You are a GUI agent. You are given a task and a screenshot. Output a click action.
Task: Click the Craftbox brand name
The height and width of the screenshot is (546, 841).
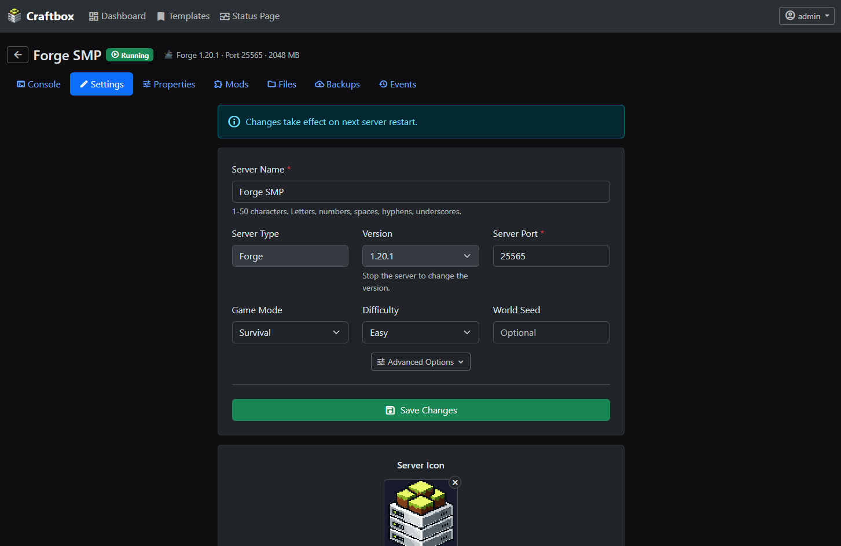point(50,16)
